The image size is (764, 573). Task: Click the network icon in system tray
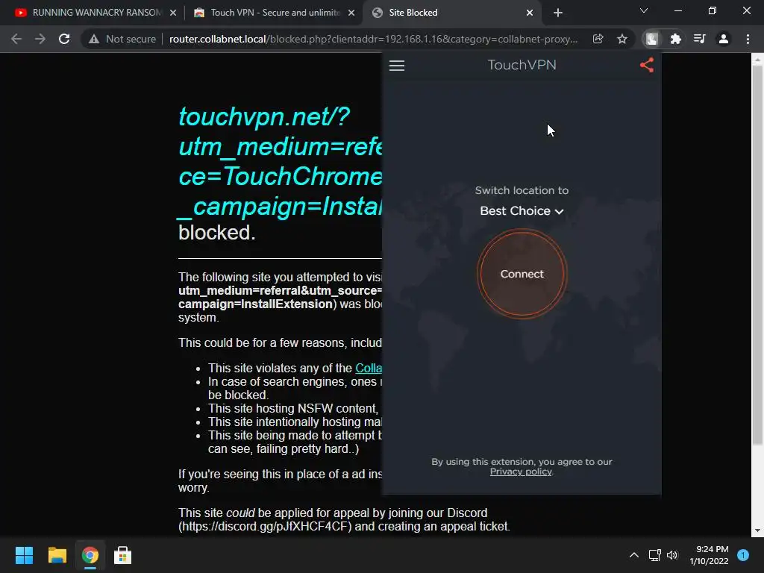pyautogui.click(x=654, y=555)
